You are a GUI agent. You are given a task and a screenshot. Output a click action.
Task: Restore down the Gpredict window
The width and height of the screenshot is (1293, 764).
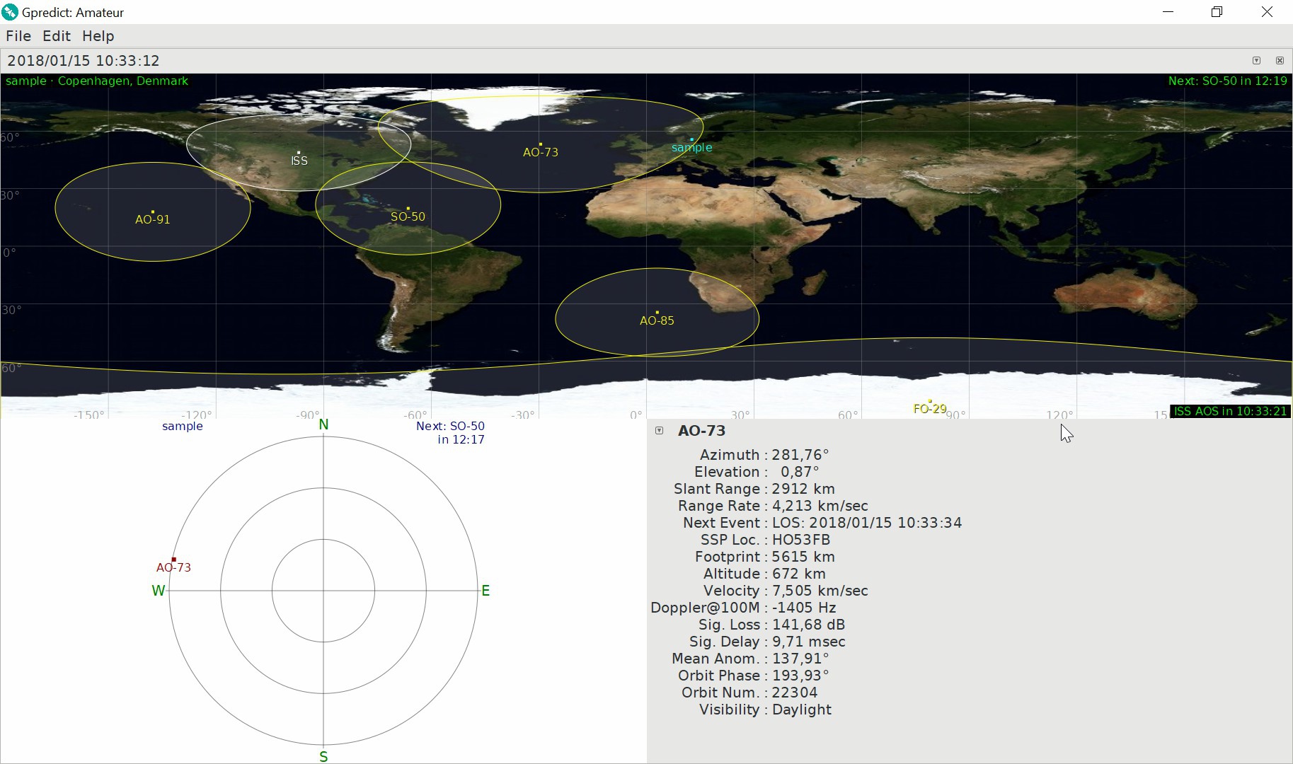pyautogui.click(x=1217, y=12)
